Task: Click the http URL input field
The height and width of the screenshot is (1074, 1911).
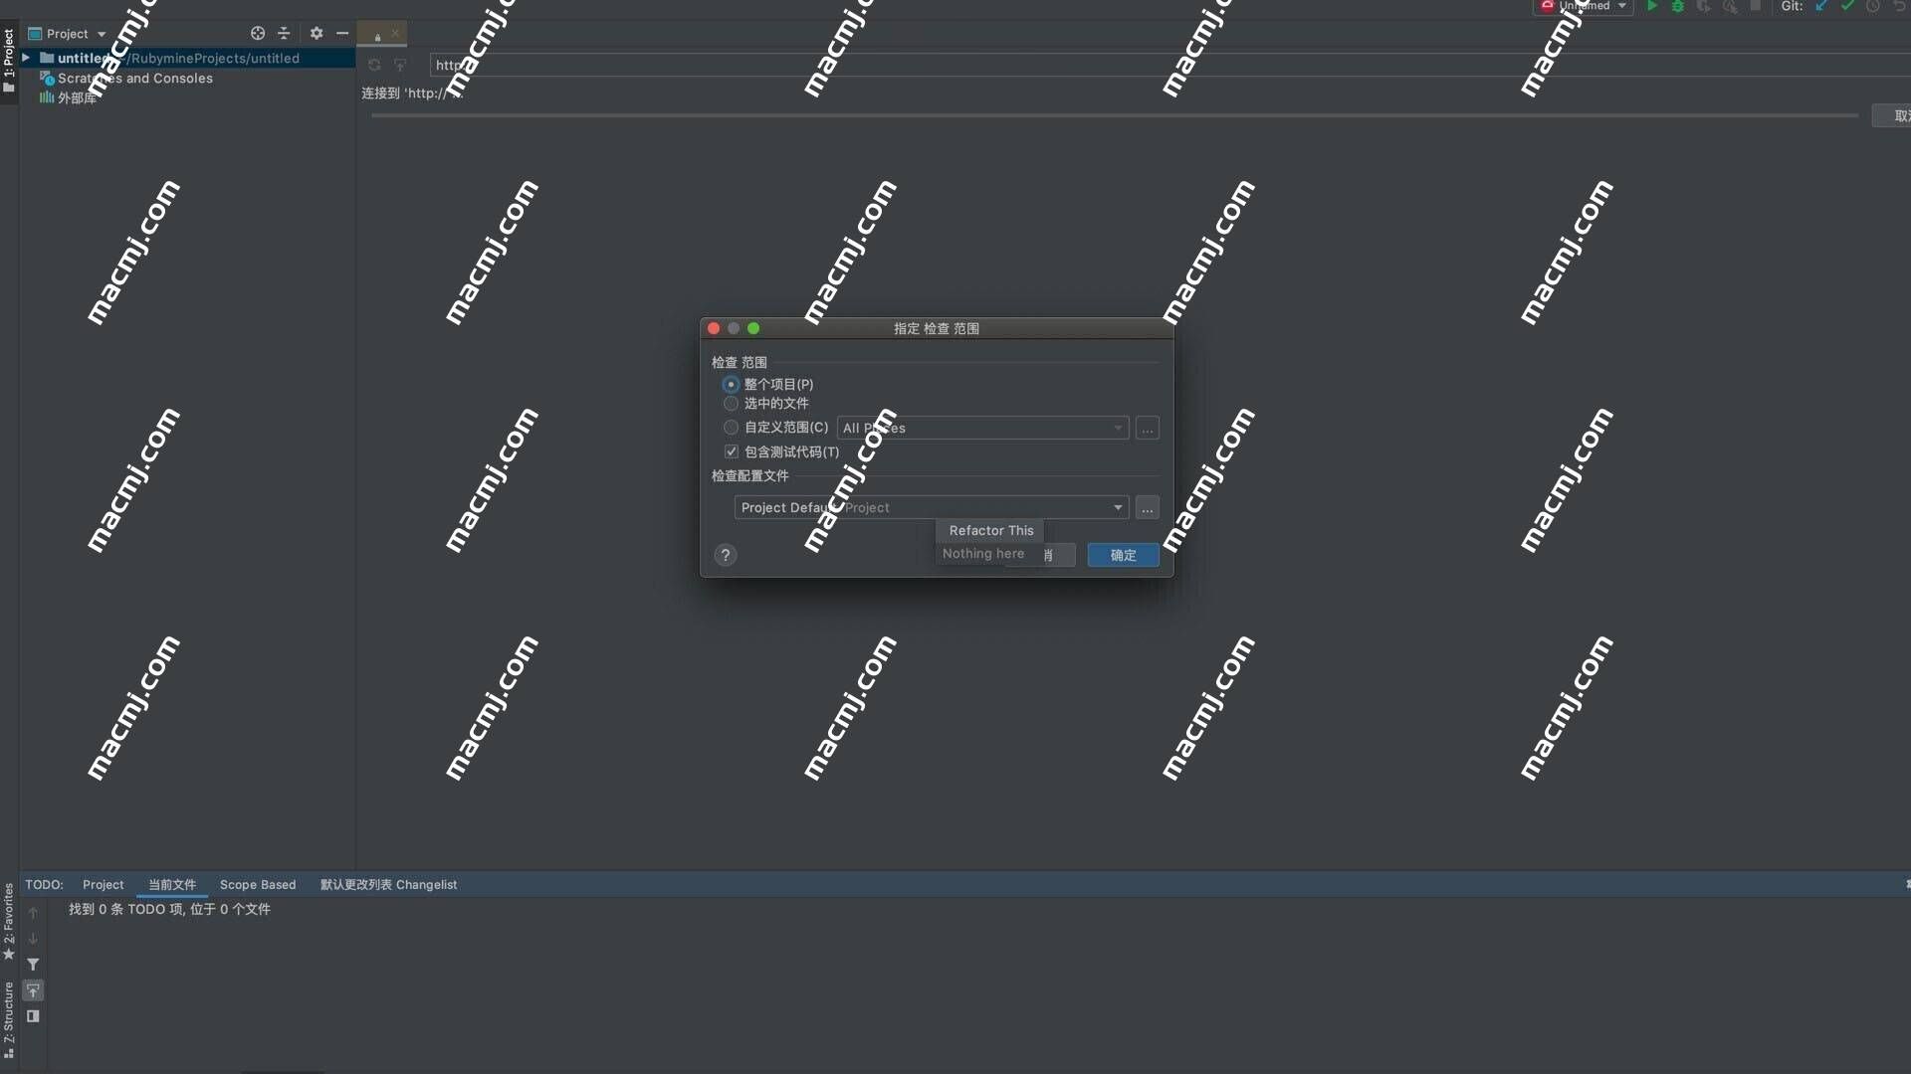Action: tap(1170, 65)
